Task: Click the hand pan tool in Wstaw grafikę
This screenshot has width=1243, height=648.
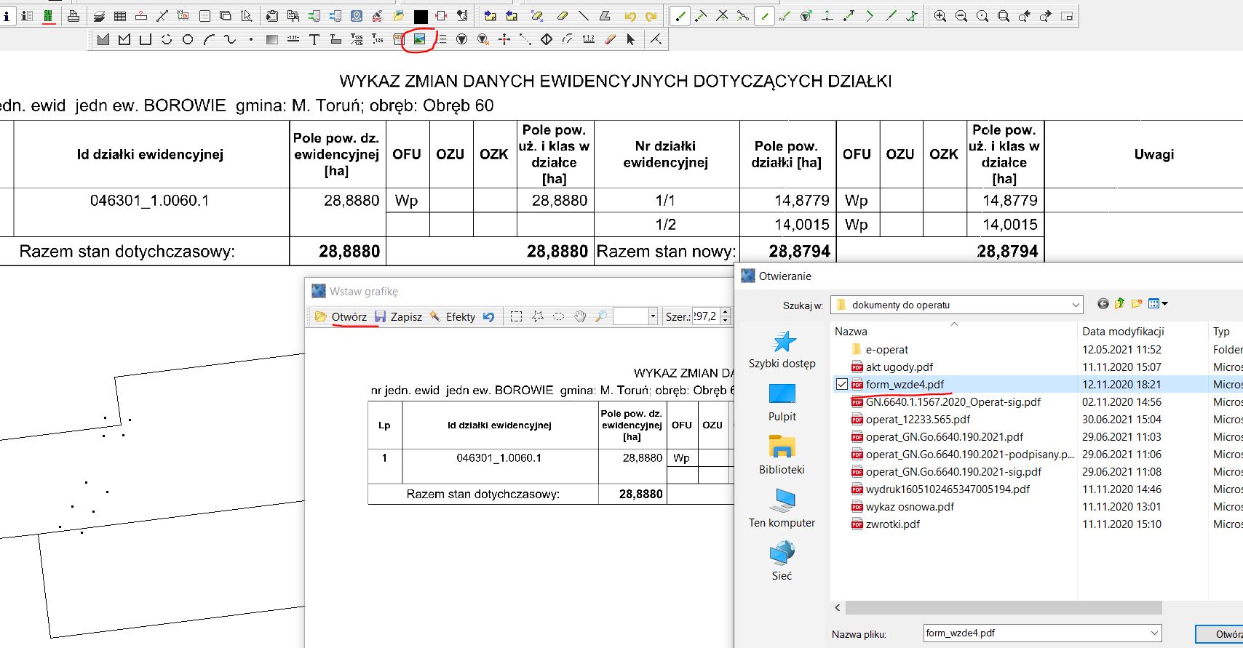Action: point(580,316)
